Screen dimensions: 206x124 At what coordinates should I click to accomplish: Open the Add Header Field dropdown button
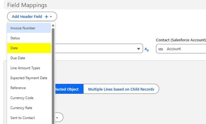(x=32, y=16)
